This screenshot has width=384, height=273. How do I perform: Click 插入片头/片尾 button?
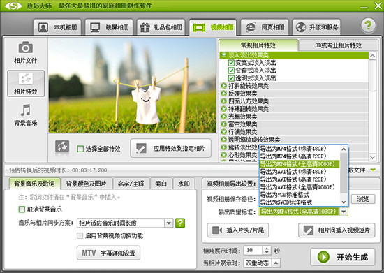pyautogui.click(x=238, y=230)
